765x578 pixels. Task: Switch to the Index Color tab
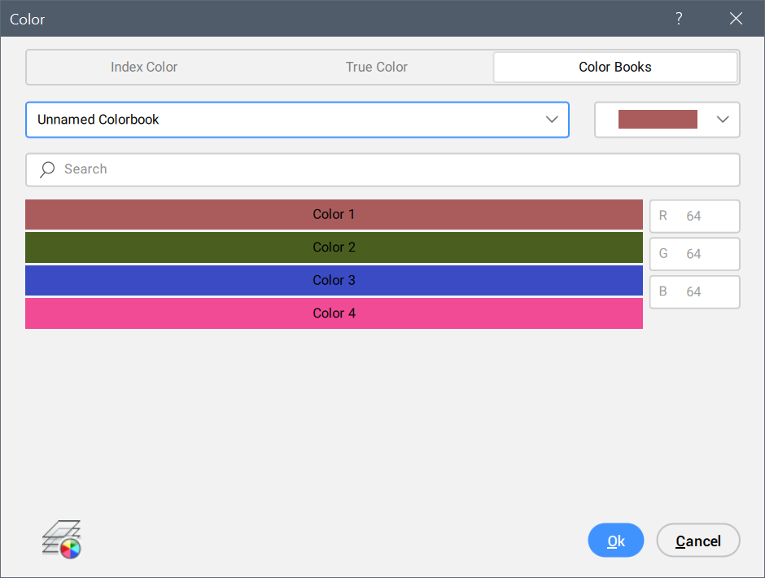pyautogui.click(x=144, y=68)
